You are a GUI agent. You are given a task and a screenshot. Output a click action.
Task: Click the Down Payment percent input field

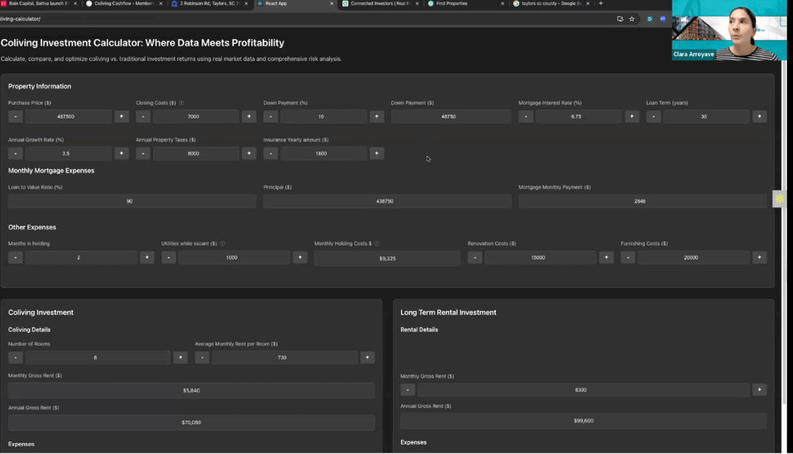(x=323, y=116)
